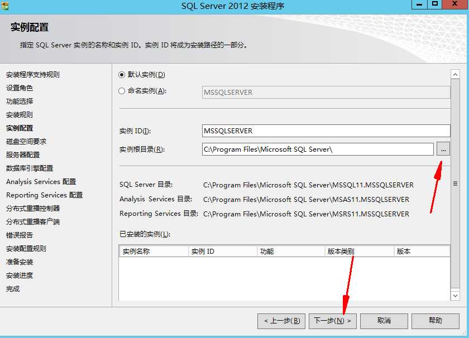Click the 实例 ID input field
Viewport: 469px width, 338px height.
point(326,131)
